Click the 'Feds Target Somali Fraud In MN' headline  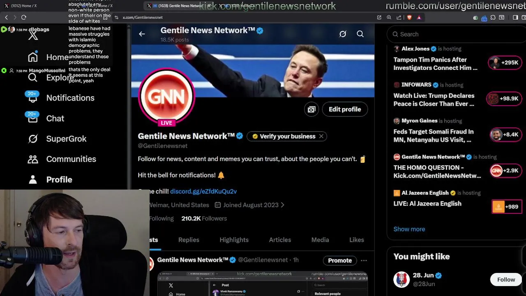tap(433, 136)
